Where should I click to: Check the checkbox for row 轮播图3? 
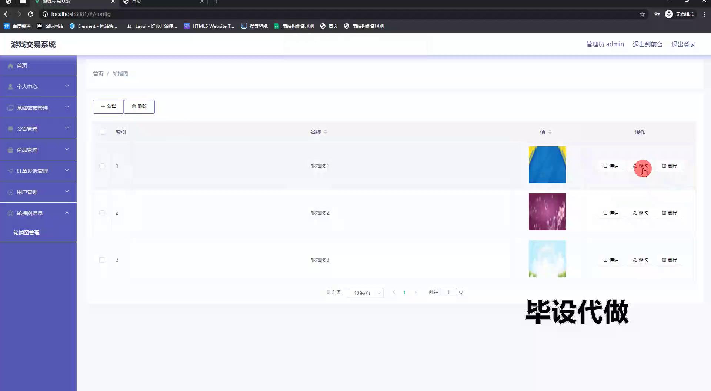tap(102, 260)
